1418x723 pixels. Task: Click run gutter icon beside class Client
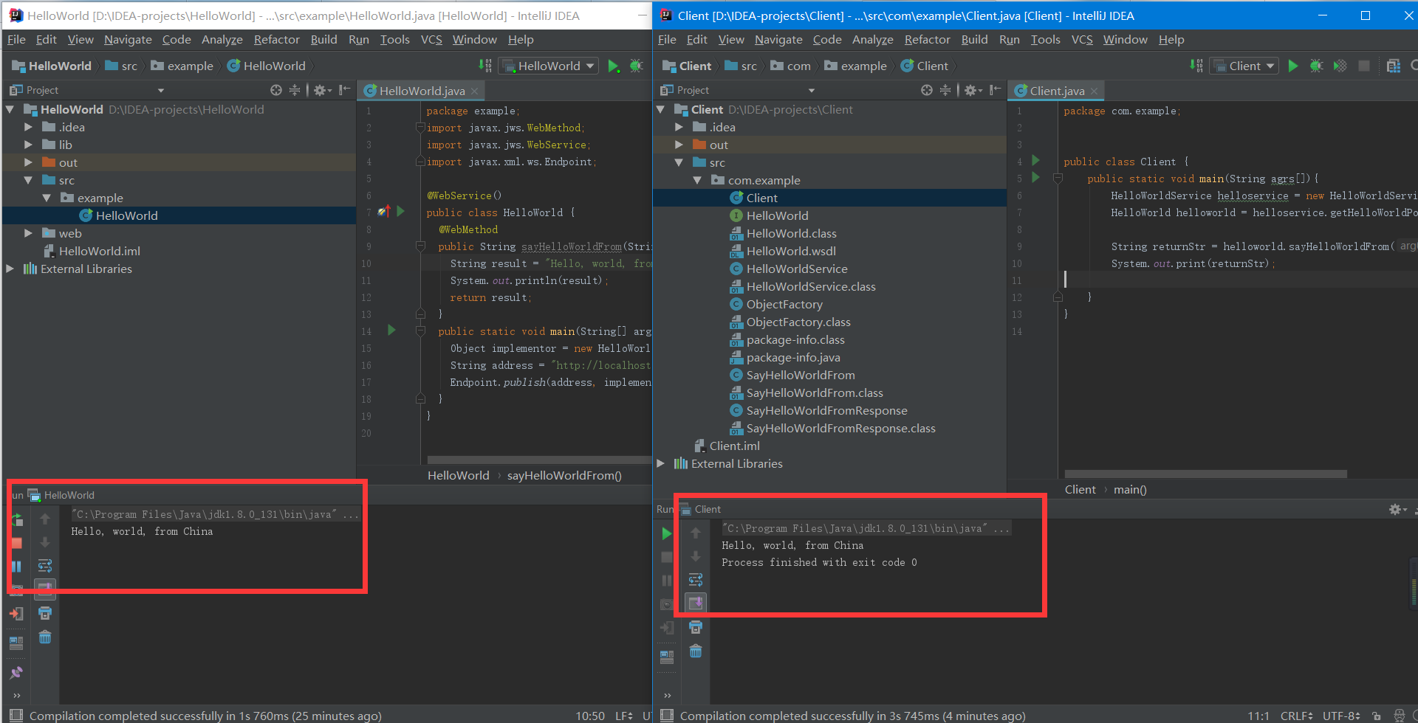pyautogui.click(x=1035, y=160)
